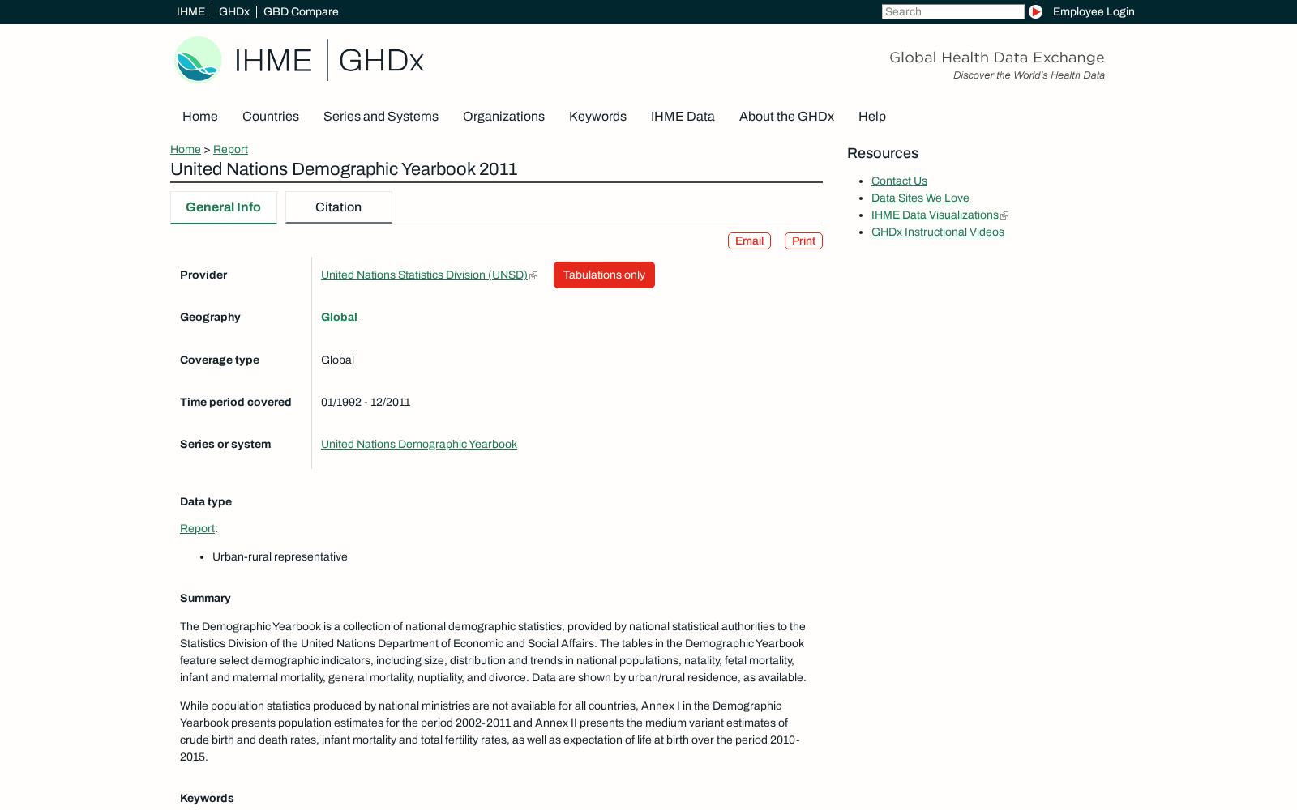Screen dimensions: 1297x810
Task: Open the Countries menu
Action: pos(271,117)
